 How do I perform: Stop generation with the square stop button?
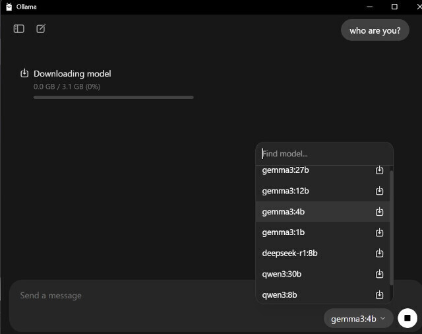coord(407,318)
